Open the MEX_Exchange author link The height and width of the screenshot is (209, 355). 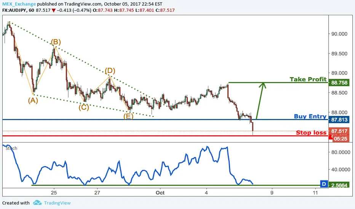[x=19, y=4]
